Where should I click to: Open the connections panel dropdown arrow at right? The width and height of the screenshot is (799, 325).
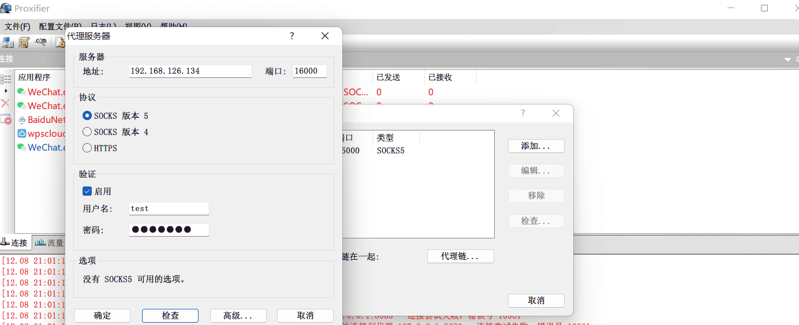click(x=787, y=59)
